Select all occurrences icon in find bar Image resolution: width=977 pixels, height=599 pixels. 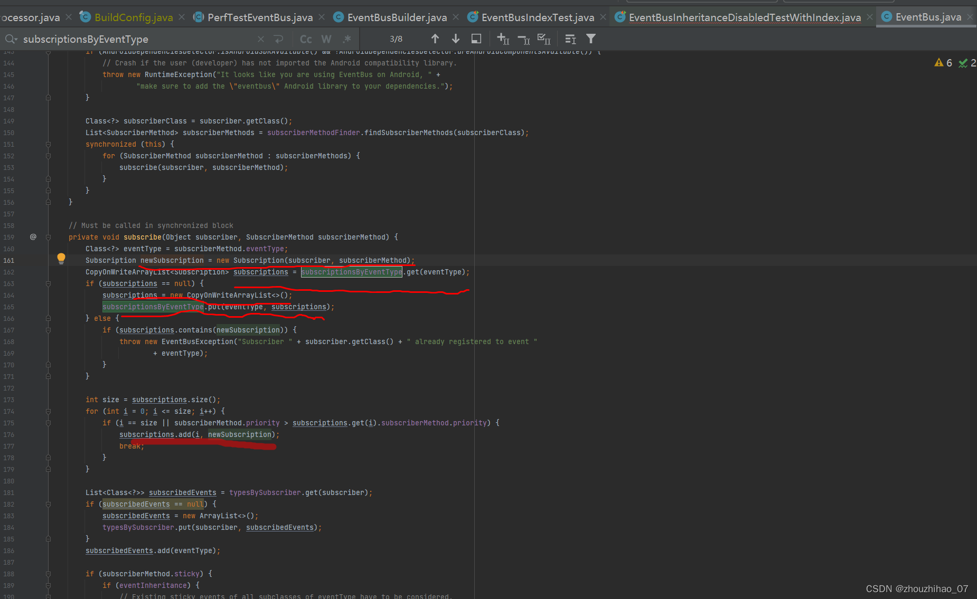544,39
